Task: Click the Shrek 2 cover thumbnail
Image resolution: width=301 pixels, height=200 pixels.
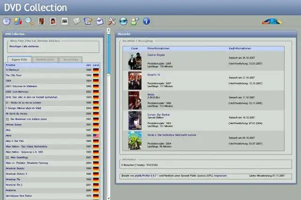Action: tap(135, 140)
